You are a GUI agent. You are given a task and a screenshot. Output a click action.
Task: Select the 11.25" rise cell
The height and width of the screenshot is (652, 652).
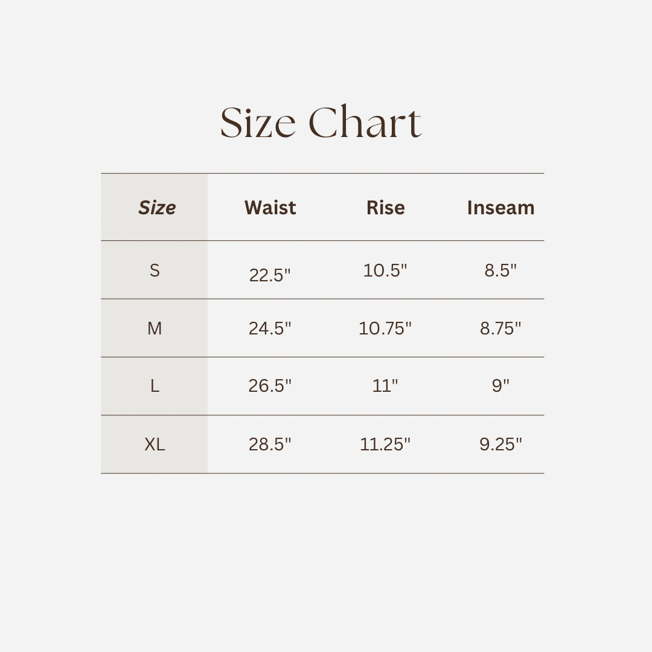tap(385, 444)
